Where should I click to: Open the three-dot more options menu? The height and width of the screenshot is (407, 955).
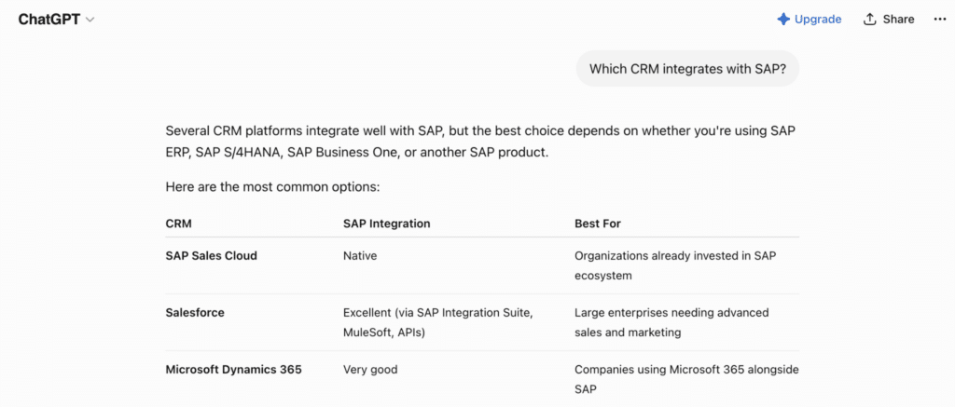(x=940, y=20)
